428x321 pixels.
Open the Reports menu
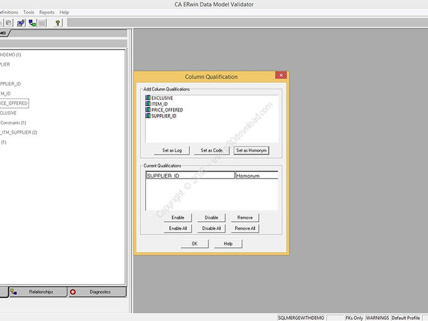[x=47, y=12]
